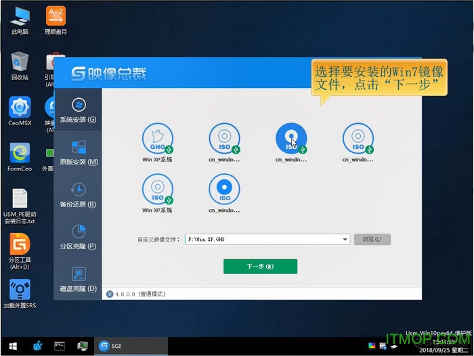
Task: Click the green 下一步 button
Action: click(260, 266)
